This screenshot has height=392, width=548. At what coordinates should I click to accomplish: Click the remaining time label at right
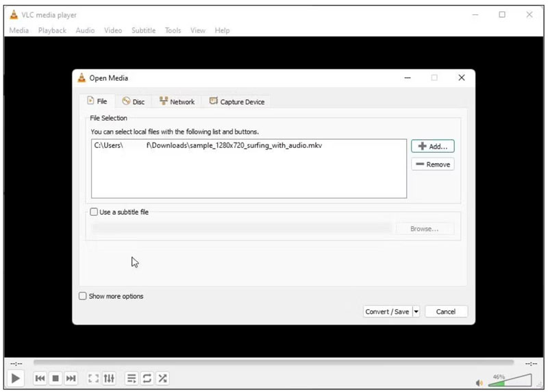point(531,364)
